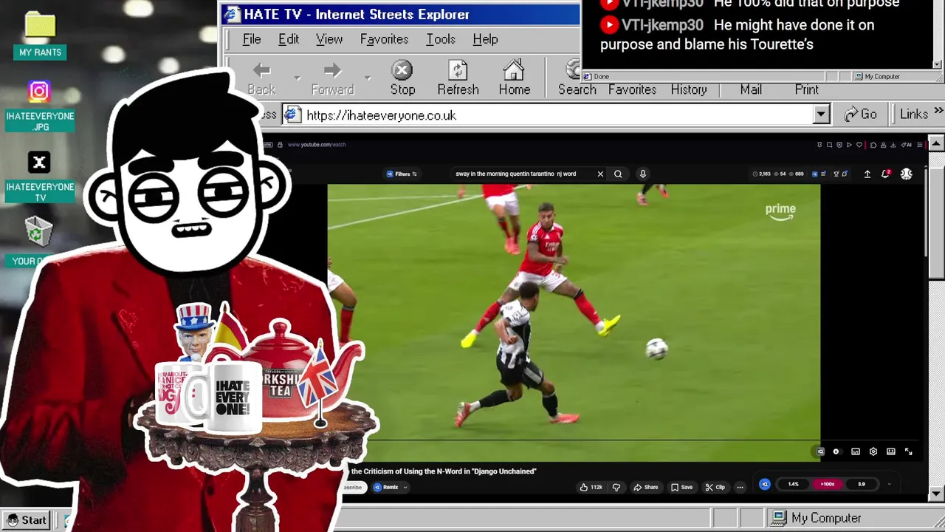
Task: Click the address bar URL field
Action: 548,115
